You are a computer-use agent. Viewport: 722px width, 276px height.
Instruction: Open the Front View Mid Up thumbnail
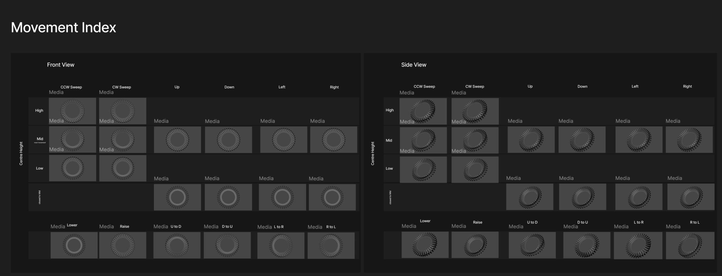click(x=177, y=140)
